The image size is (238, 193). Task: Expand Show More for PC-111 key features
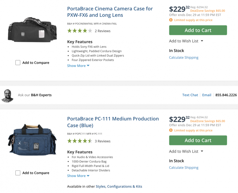(78, 176)
